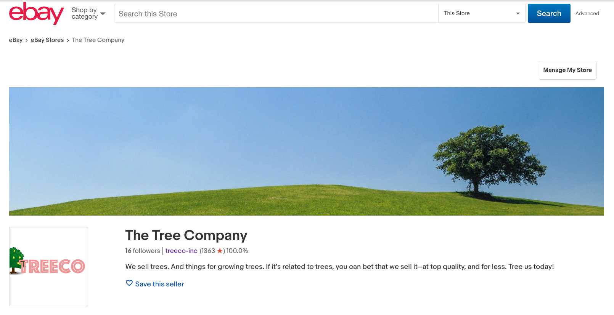The image size is (614, 315).
Task: Open the treeco-inc seller profile link
Action: point(181,251)
